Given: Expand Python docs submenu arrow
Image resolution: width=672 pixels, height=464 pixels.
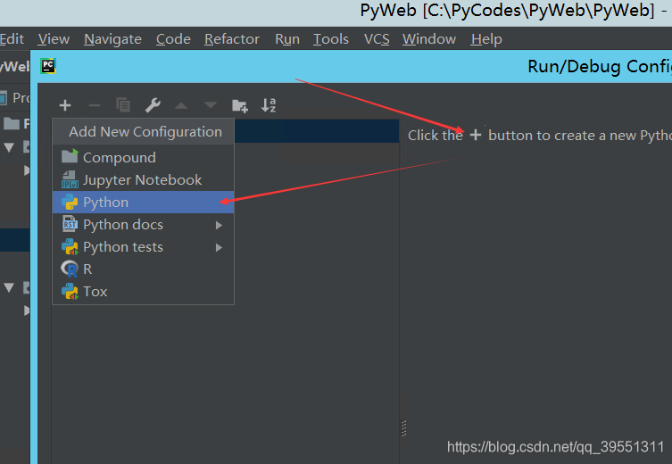Looking at the screenshot, I should coord(219,225).
